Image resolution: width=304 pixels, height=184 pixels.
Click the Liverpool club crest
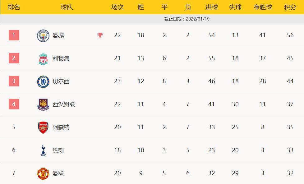point(43,58)
